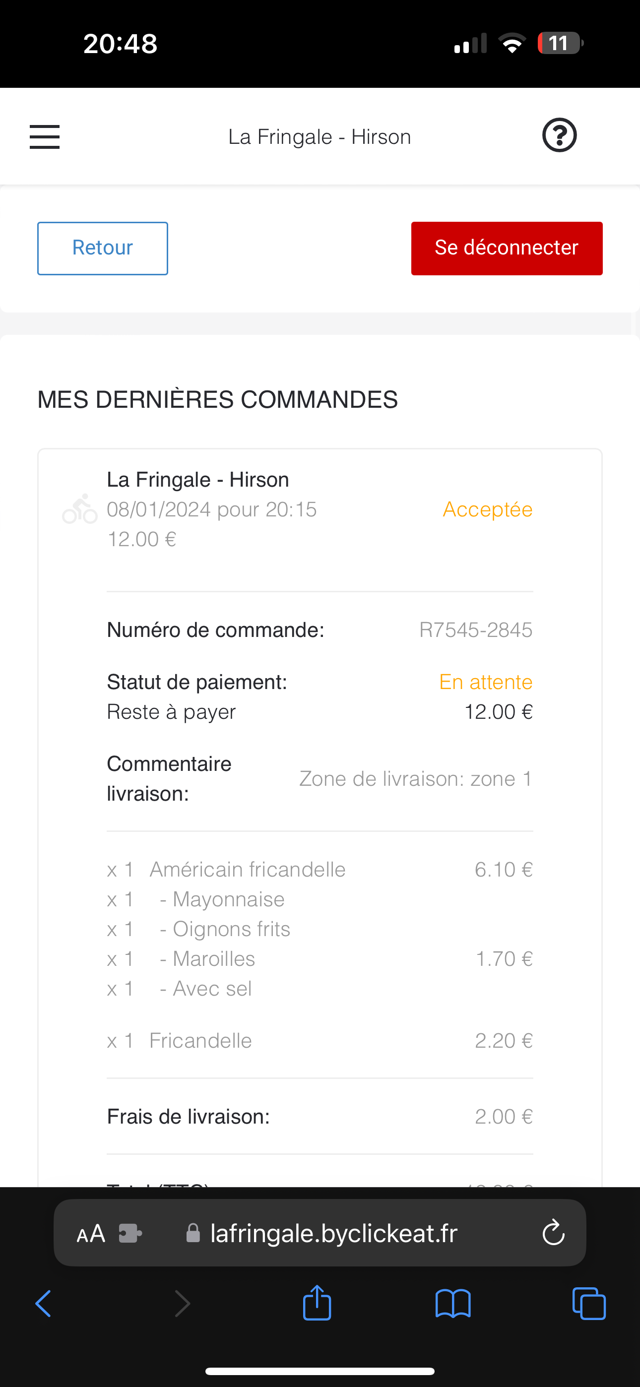Tap the En attente payment status
Image resolution: width=640 pixels, height=1387 pixels.
[x=485, y=682]
